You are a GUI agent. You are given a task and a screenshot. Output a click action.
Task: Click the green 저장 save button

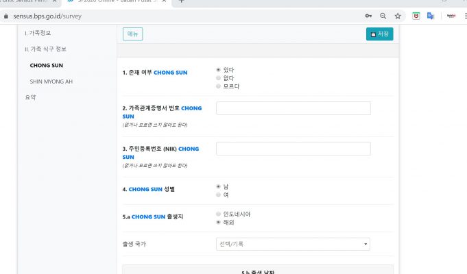[x=379, y=34]
